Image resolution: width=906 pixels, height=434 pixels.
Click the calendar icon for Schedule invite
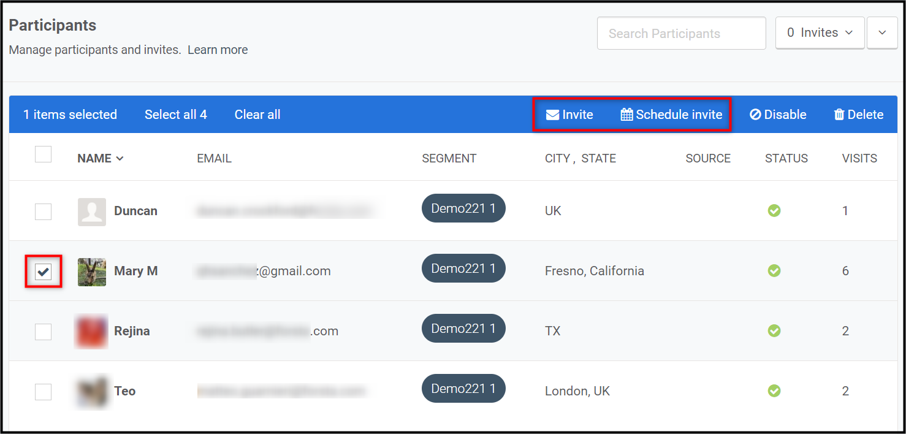coord(626,115)
